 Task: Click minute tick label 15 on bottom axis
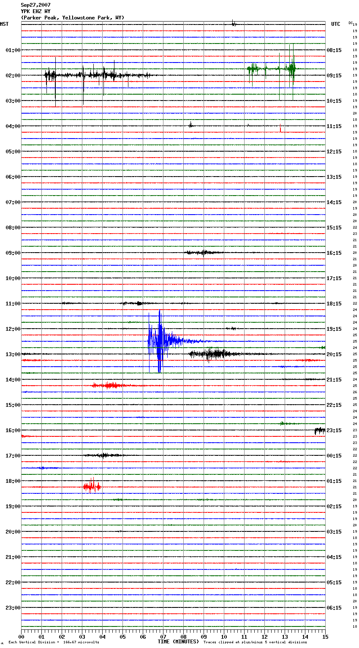coord(325,637)
